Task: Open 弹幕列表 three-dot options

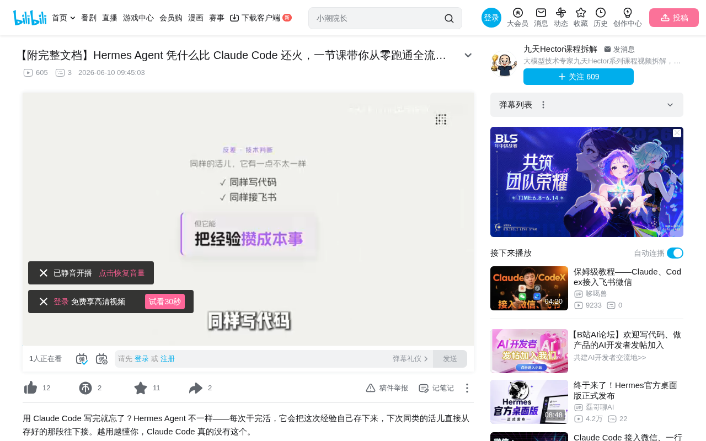Action: click(x=543, y=105)
